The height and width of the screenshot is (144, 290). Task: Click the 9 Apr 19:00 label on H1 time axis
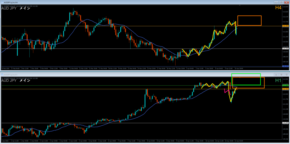tap(200, 140)
